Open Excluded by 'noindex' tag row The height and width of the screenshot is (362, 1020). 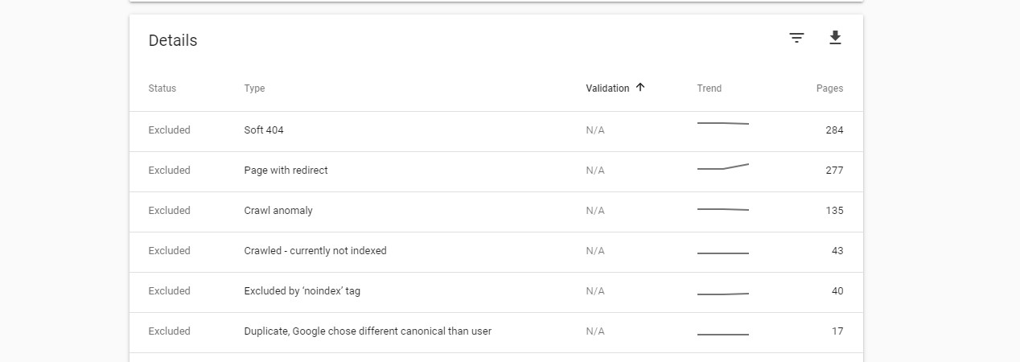tap(496, 292)
